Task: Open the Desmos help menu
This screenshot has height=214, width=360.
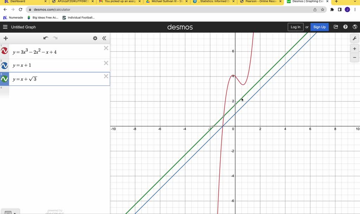Action: coord(345,27)
